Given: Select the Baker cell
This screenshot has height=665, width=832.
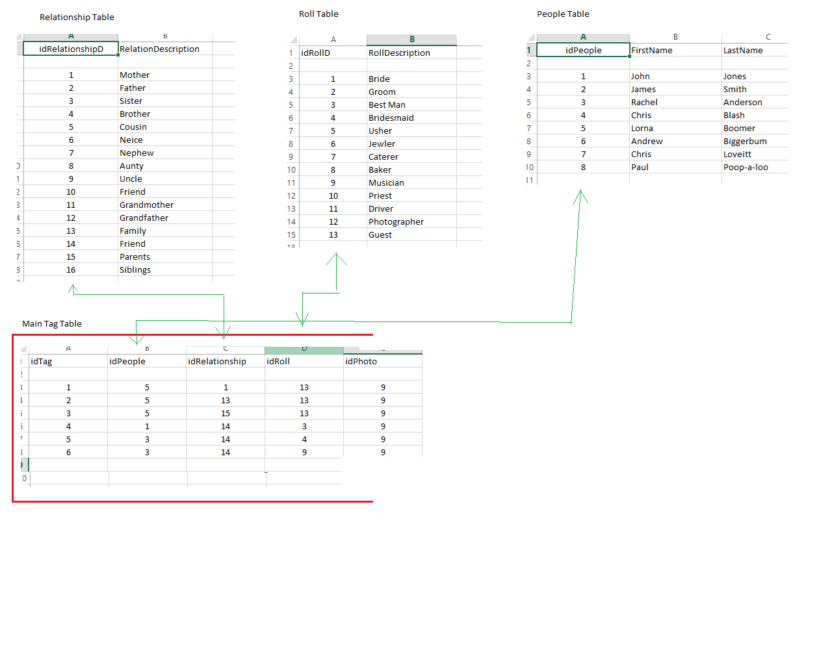Looking at the screenshot, I should click(x=411, y=169).
